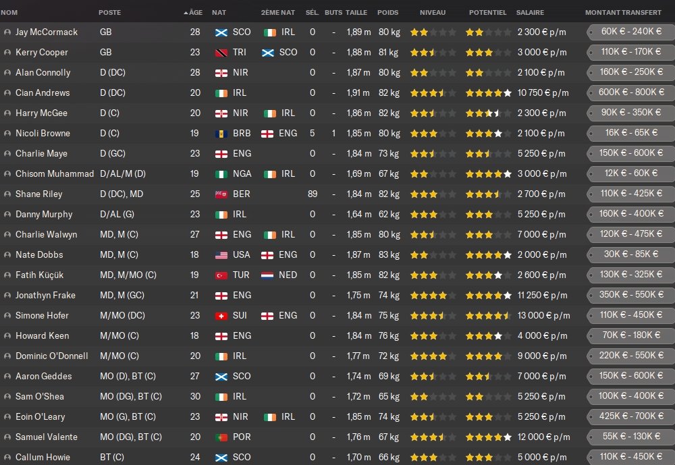Click Fatih Küçük's Netherlands second nationality flag

(267, 275)
